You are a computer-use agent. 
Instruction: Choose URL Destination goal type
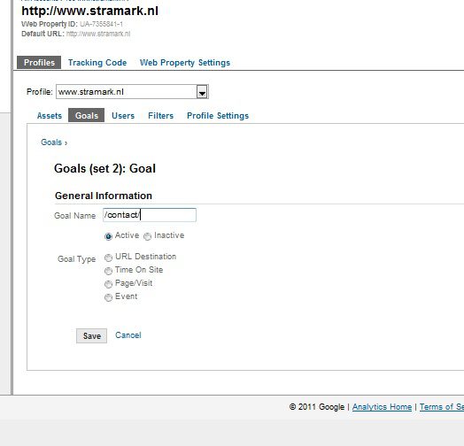pyautogui.click(x=108, y=258)
